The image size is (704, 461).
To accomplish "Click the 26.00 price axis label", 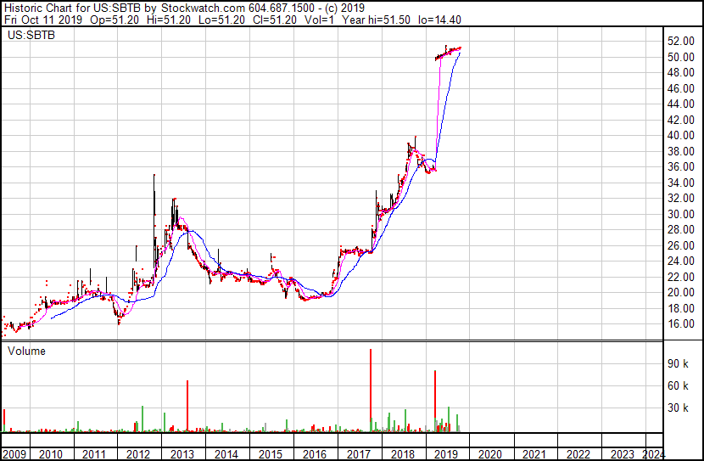I will [680, 245].
